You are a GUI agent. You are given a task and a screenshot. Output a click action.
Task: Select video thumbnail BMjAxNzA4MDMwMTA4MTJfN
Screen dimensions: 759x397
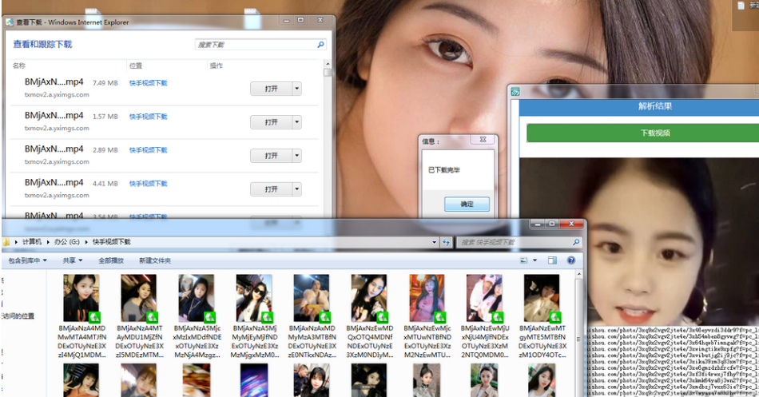[81, 299]
